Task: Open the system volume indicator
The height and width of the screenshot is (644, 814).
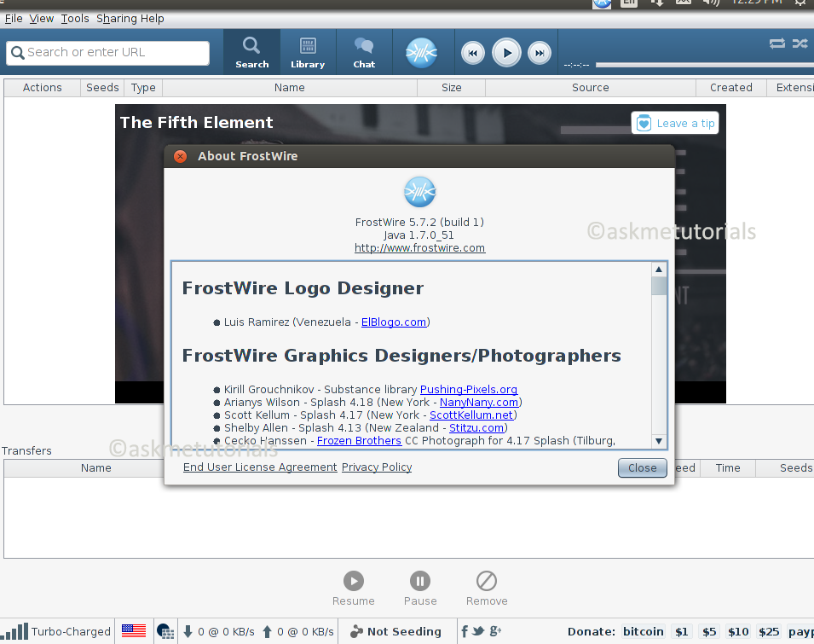Action: 712,3
